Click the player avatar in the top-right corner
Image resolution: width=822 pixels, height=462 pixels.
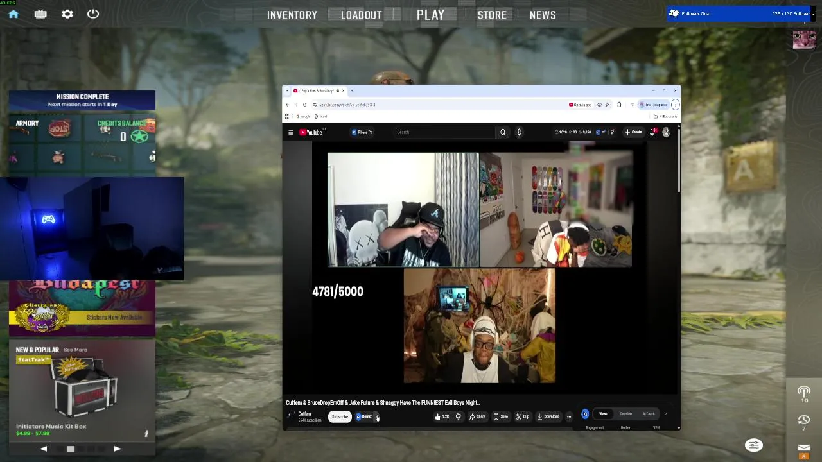pyautogui.click(x=804, y=39)
